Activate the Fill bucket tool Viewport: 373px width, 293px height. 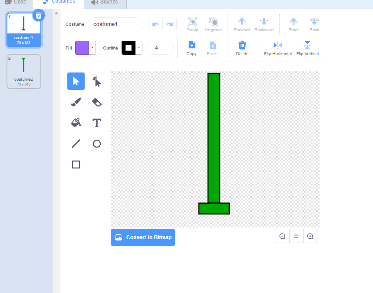click(76, 123)
